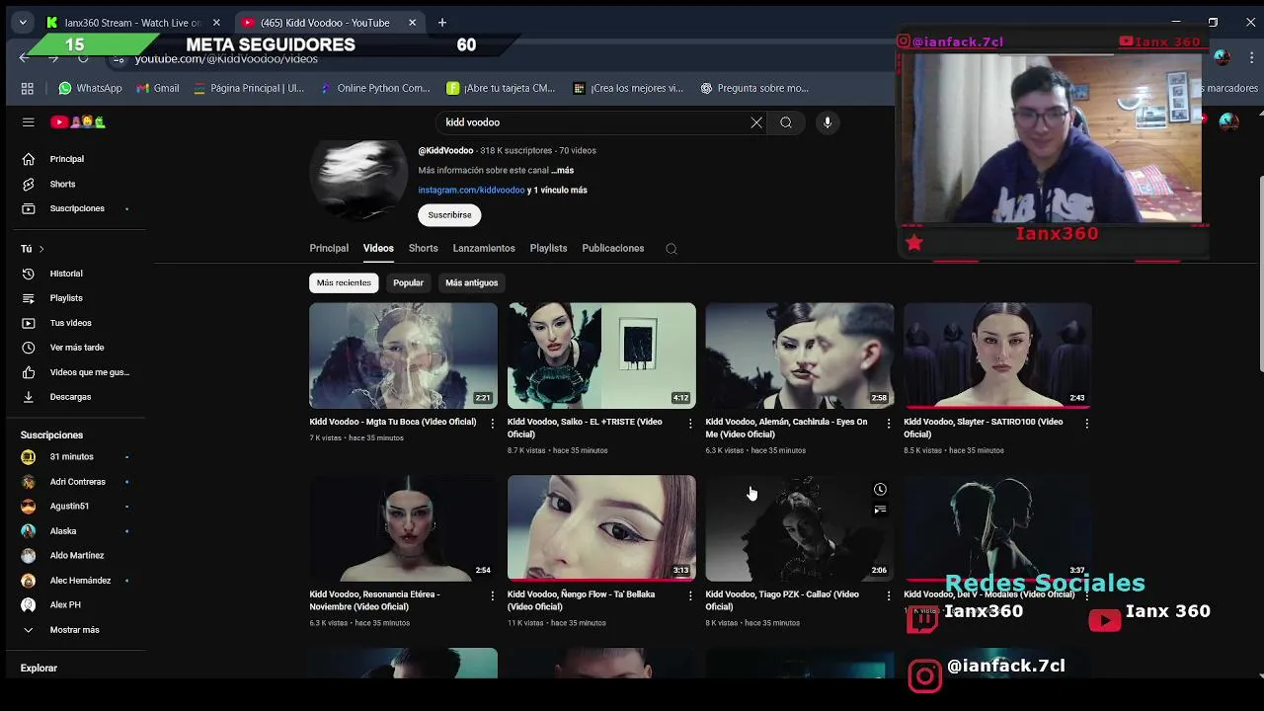Screen dimensions: 1264x711
Task: Switch to the Publicaciones channel tab
Action: coord(613,248)
